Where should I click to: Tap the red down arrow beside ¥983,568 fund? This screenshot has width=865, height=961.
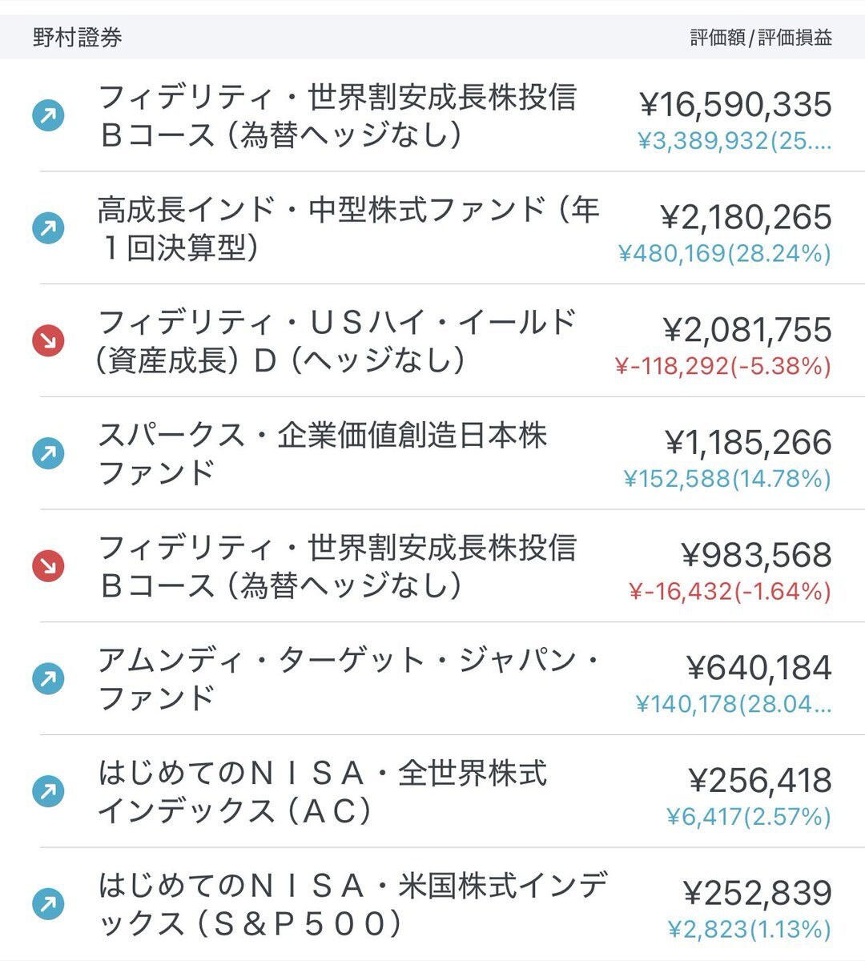[x=48, y=567]
